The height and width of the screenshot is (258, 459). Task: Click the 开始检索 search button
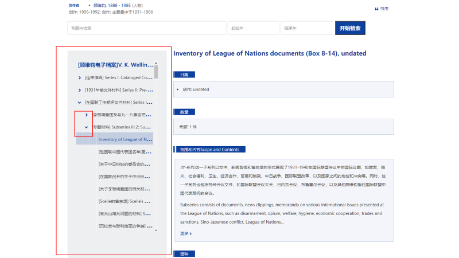(x=350, y=28)
